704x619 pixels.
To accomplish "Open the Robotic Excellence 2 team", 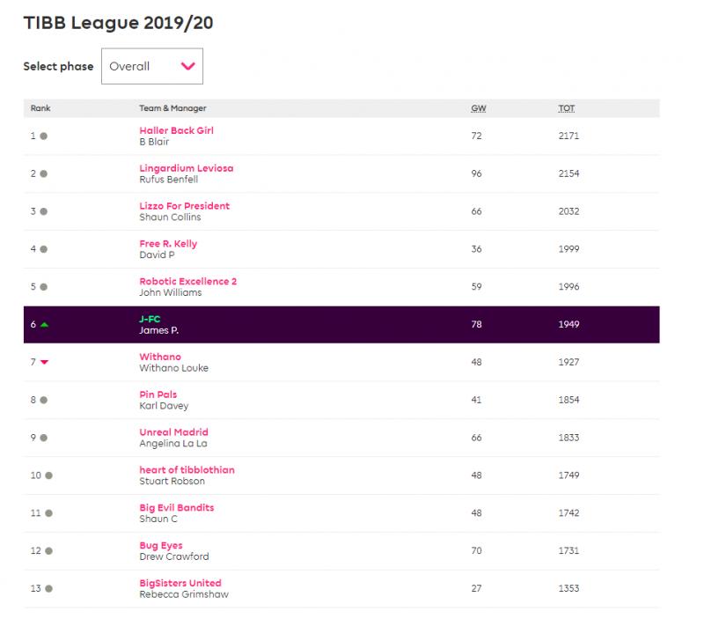I will (187, 281).
